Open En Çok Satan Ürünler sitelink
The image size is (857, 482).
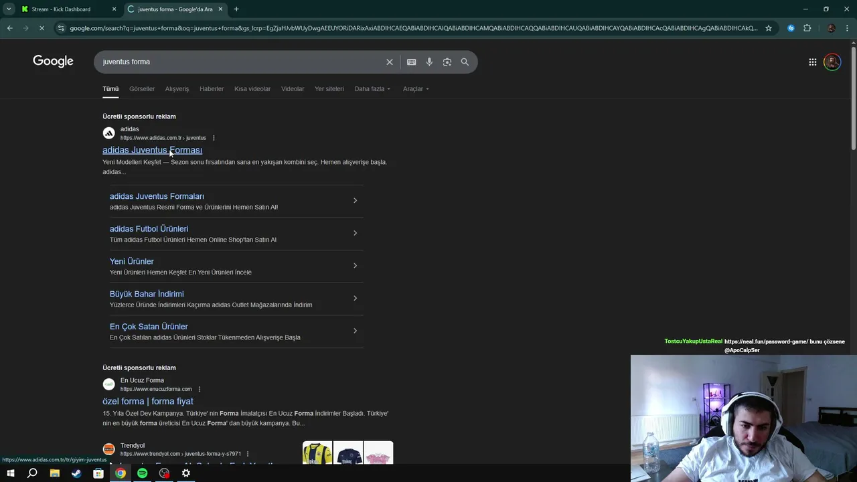[149, 327]
